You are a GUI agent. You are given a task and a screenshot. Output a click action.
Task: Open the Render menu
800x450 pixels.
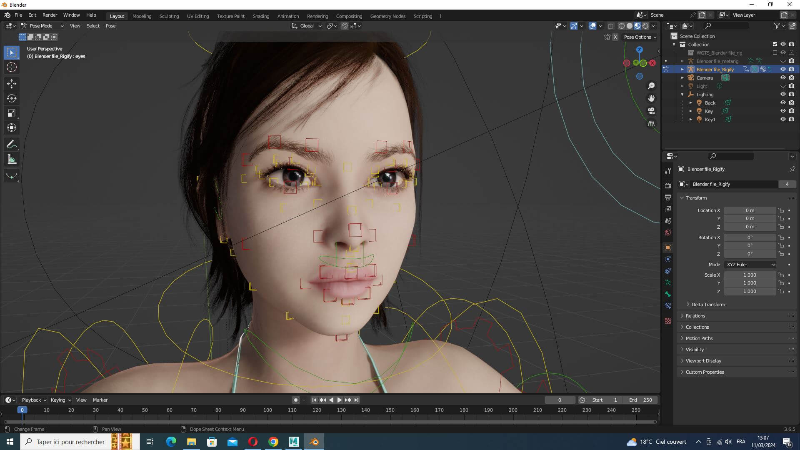50,15
